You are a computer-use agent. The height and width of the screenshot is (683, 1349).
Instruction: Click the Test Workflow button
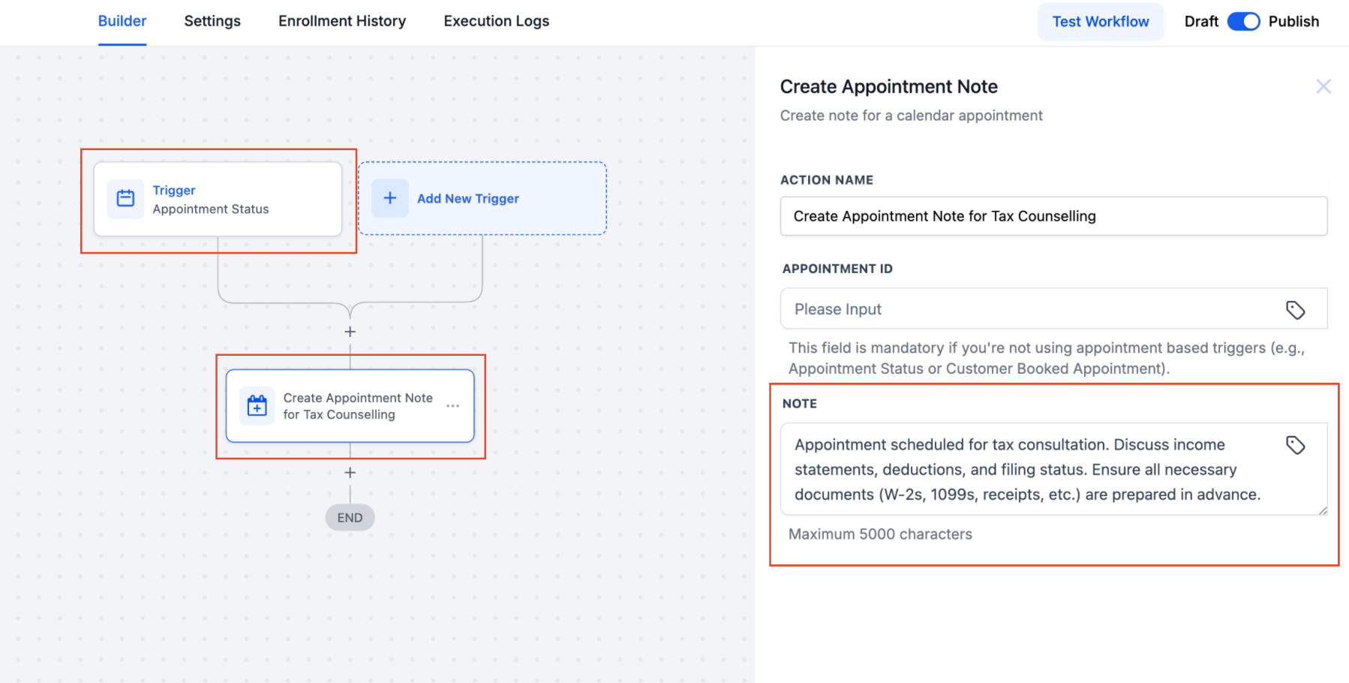click(1100, 22)
